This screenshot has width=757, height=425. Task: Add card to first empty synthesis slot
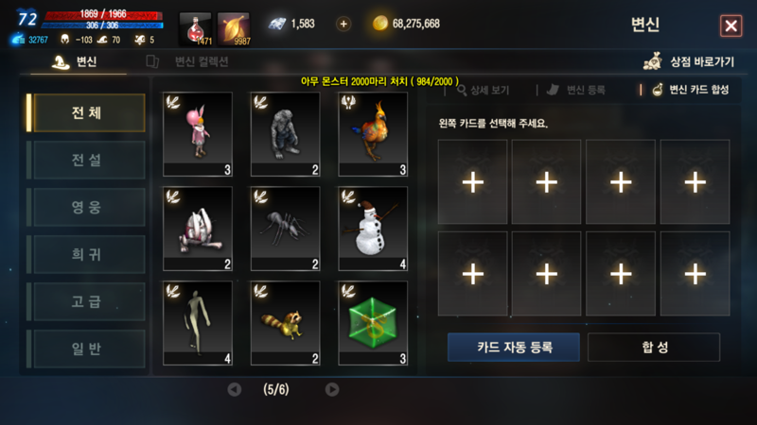pyautogui.click(x=472, y=181)
